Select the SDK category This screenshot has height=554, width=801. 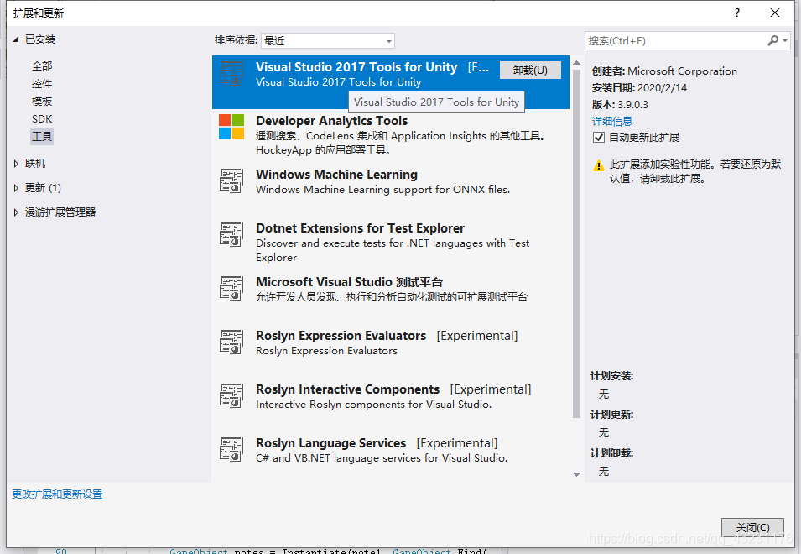click(x=42, y=118)
